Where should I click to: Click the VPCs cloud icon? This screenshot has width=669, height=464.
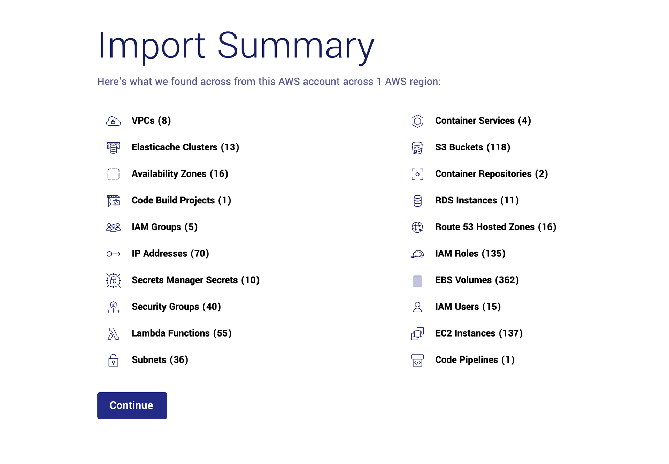click(x=113, y=121)
